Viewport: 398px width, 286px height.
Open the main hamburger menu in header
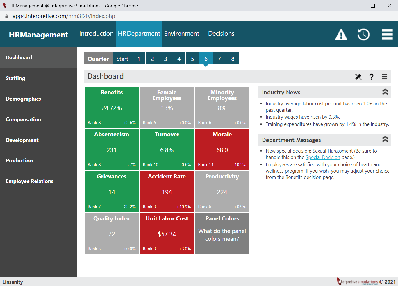point(387,35)
